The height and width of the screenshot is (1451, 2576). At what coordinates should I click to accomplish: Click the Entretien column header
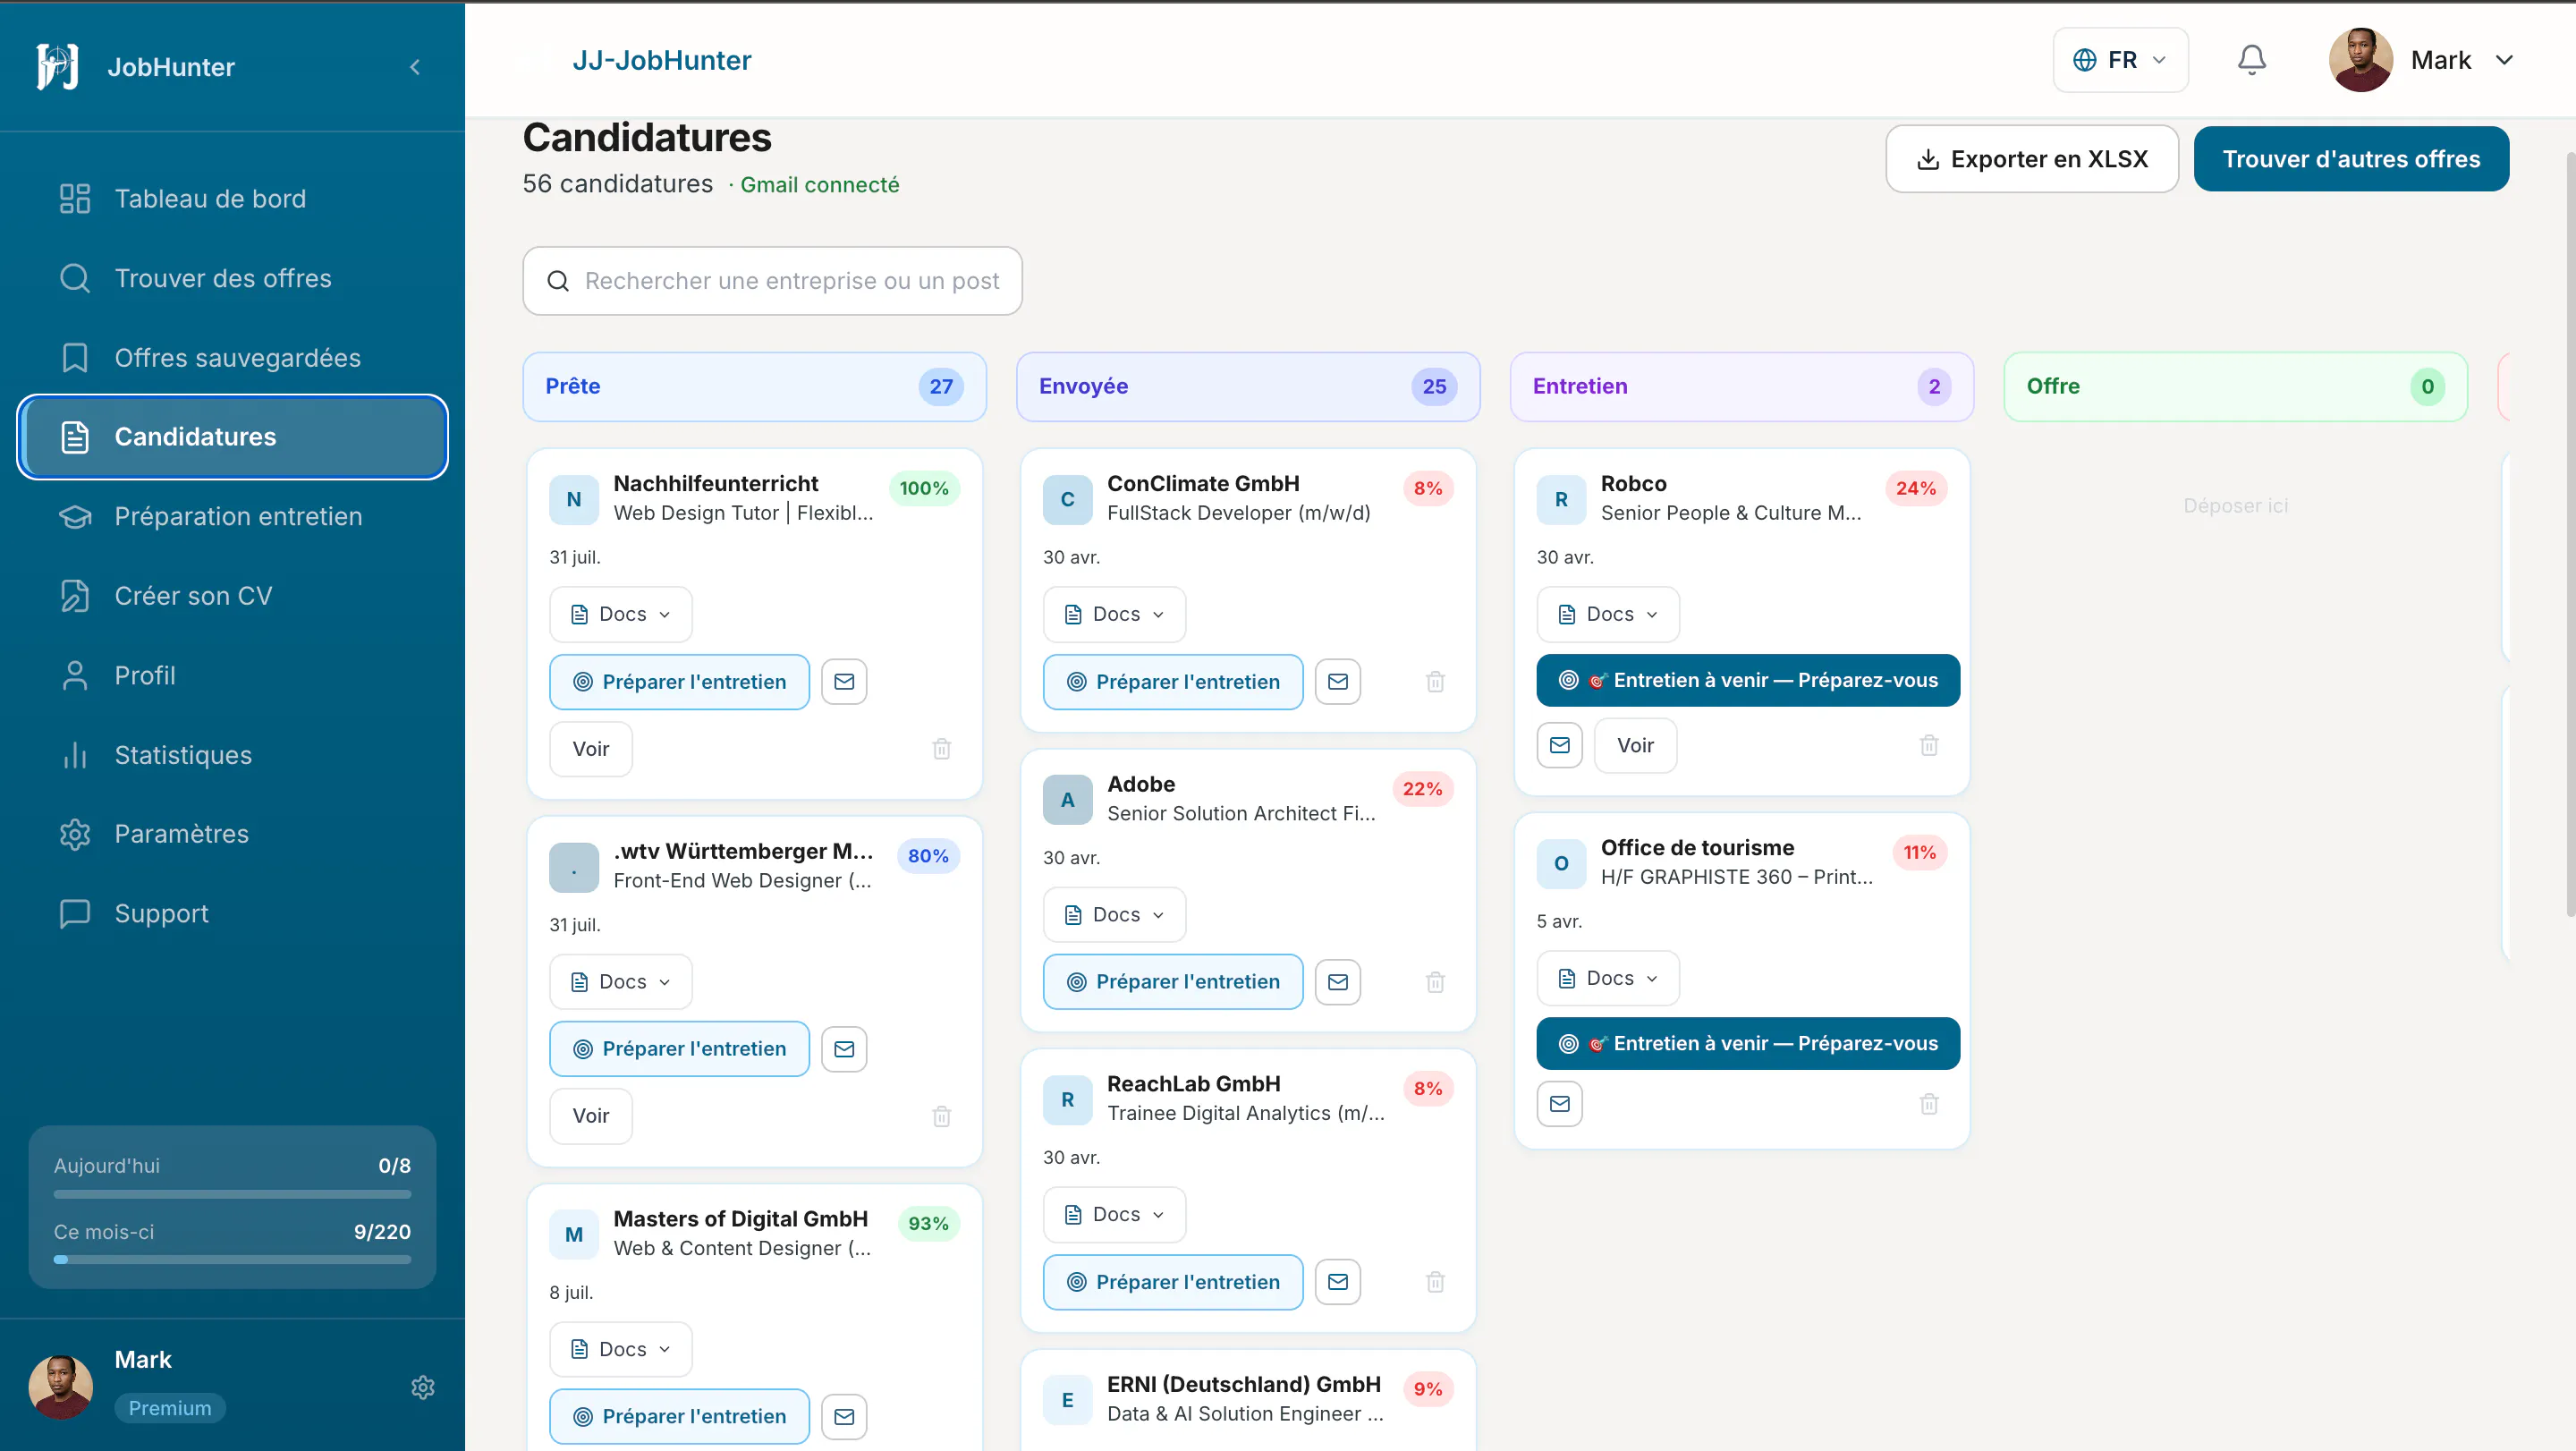1742,386
